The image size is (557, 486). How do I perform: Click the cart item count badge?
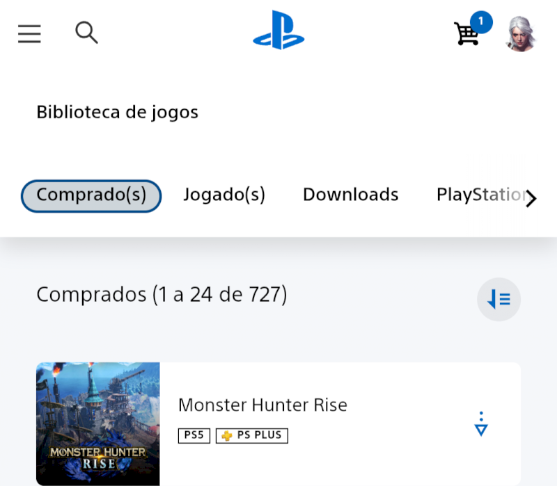481,22
